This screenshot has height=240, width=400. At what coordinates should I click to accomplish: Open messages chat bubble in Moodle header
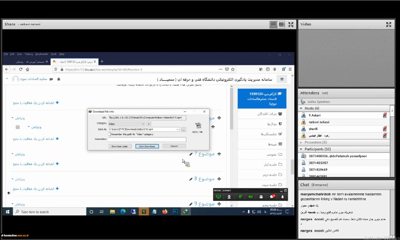(51, 79)
